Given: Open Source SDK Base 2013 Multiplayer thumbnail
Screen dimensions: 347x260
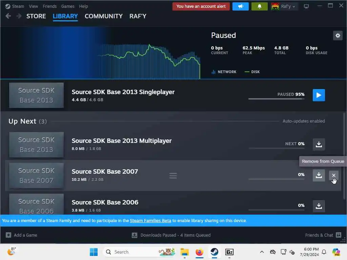Looking at the screenshot, I should (36, 145).
